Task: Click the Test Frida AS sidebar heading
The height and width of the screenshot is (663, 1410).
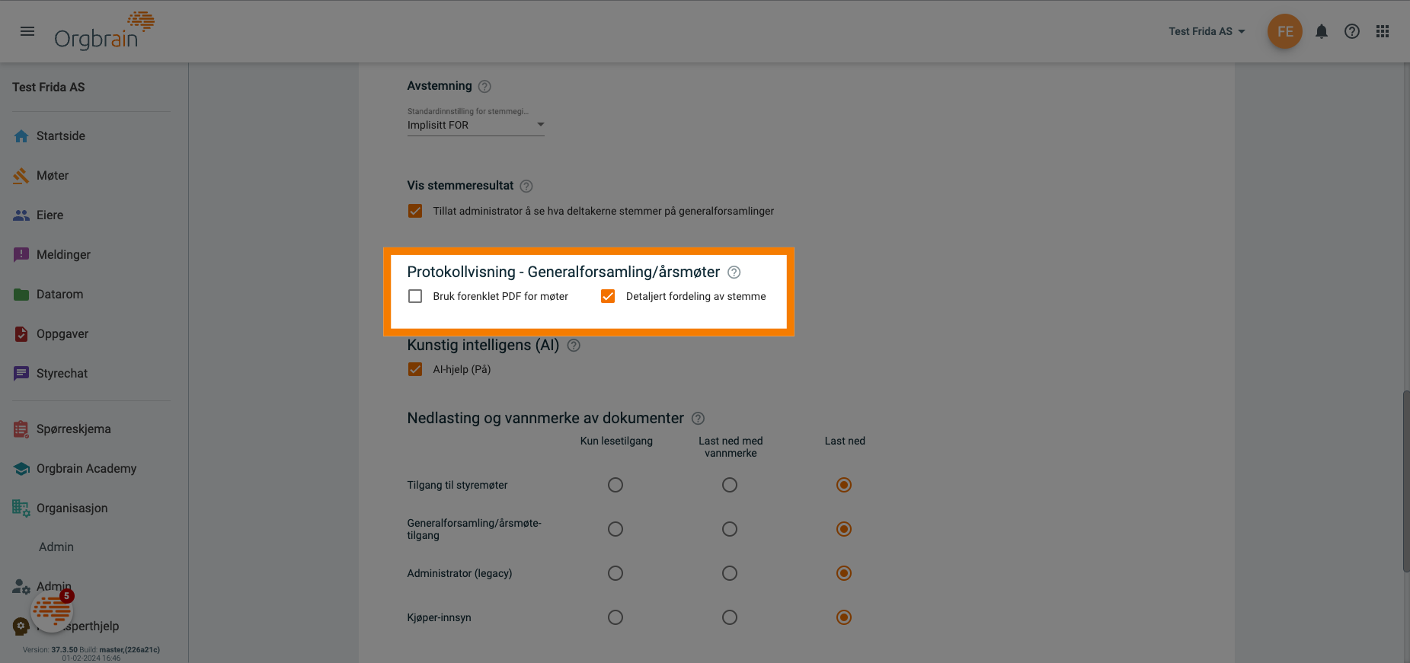Action: 49,87
